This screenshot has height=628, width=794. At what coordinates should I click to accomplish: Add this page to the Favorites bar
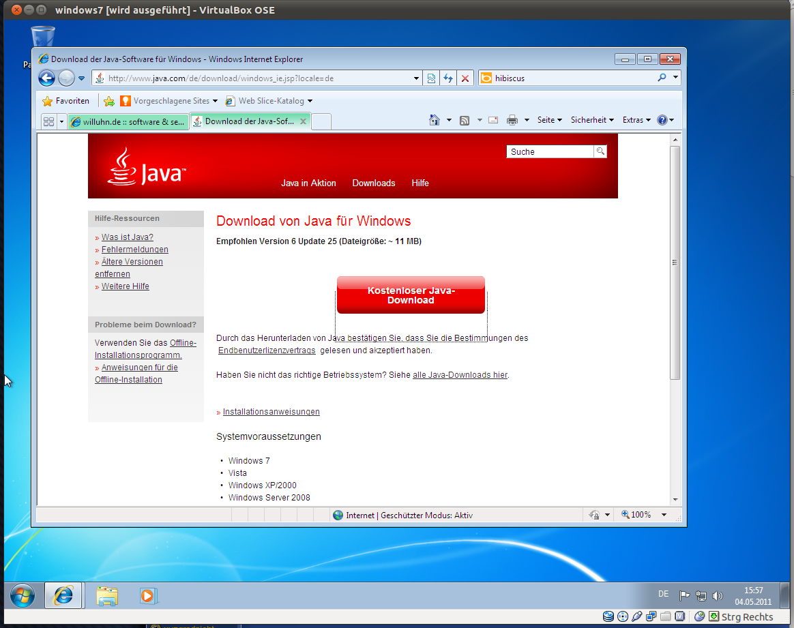(109, 101)
